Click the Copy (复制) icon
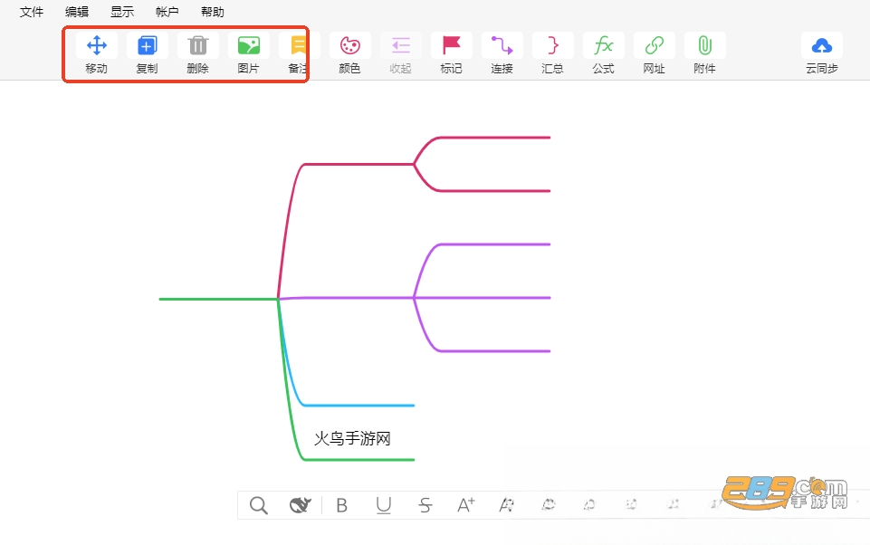Screen dimensions: 870x545 pos(147,45)
